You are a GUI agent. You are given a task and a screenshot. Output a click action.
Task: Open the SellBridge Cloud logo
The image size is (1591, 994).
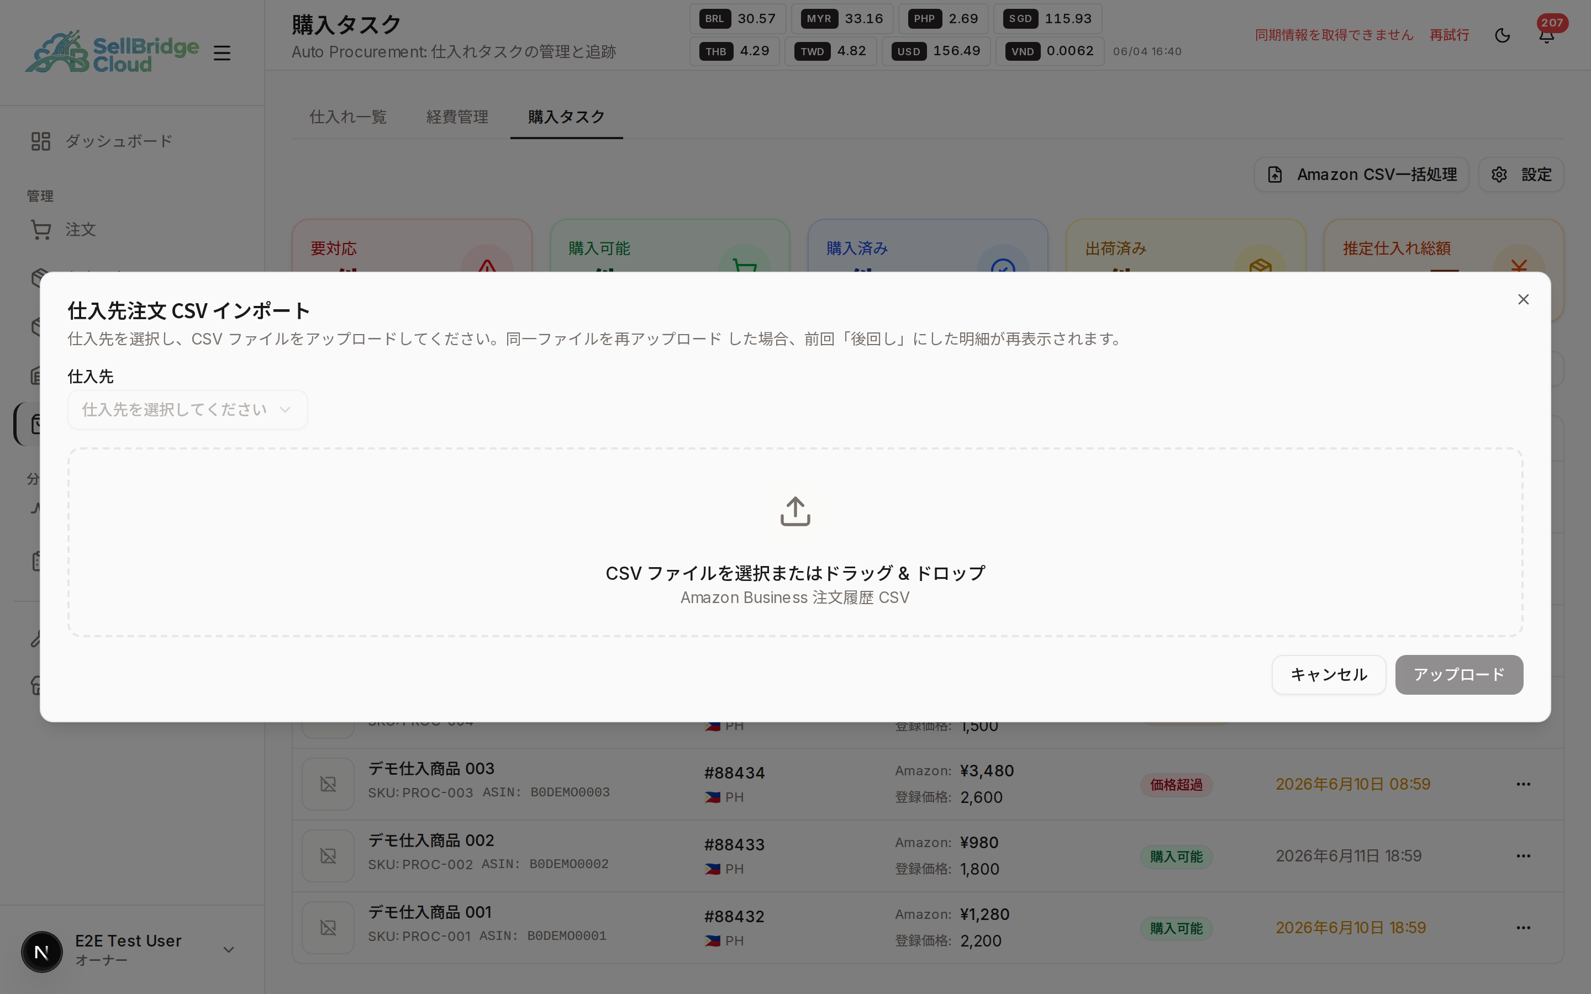click(112, 51)
